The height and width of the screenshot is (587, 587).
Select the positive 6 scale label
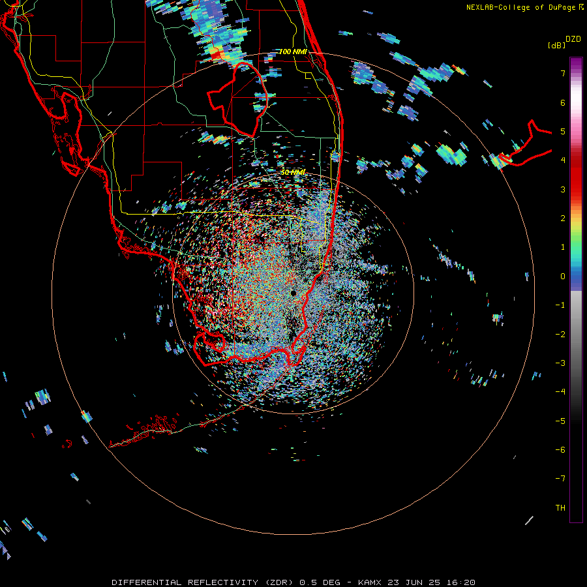click(x=563, y=102)
